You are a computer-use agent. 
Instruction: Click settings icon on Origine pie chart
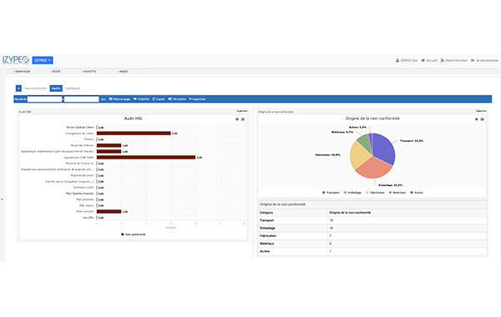coord(477,119)
